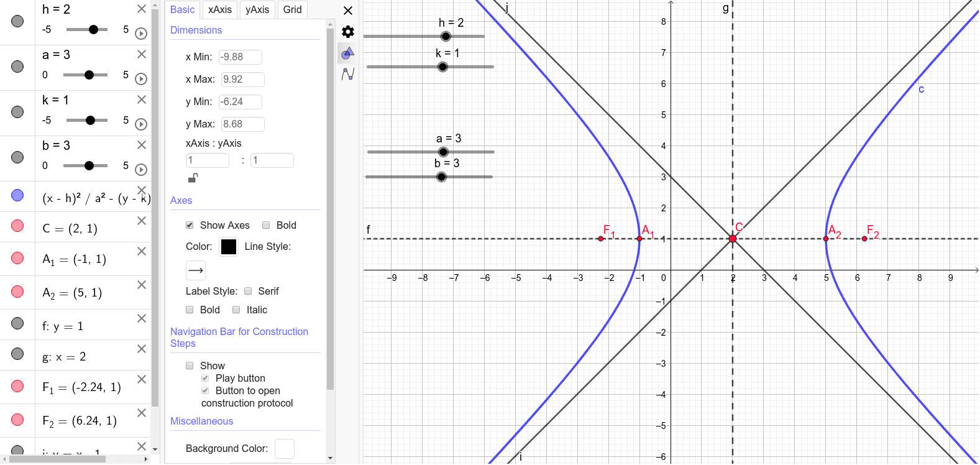Viewport: 980px width, 465px height.
Task: Click the settings gear icon
Action: point(348,32)
